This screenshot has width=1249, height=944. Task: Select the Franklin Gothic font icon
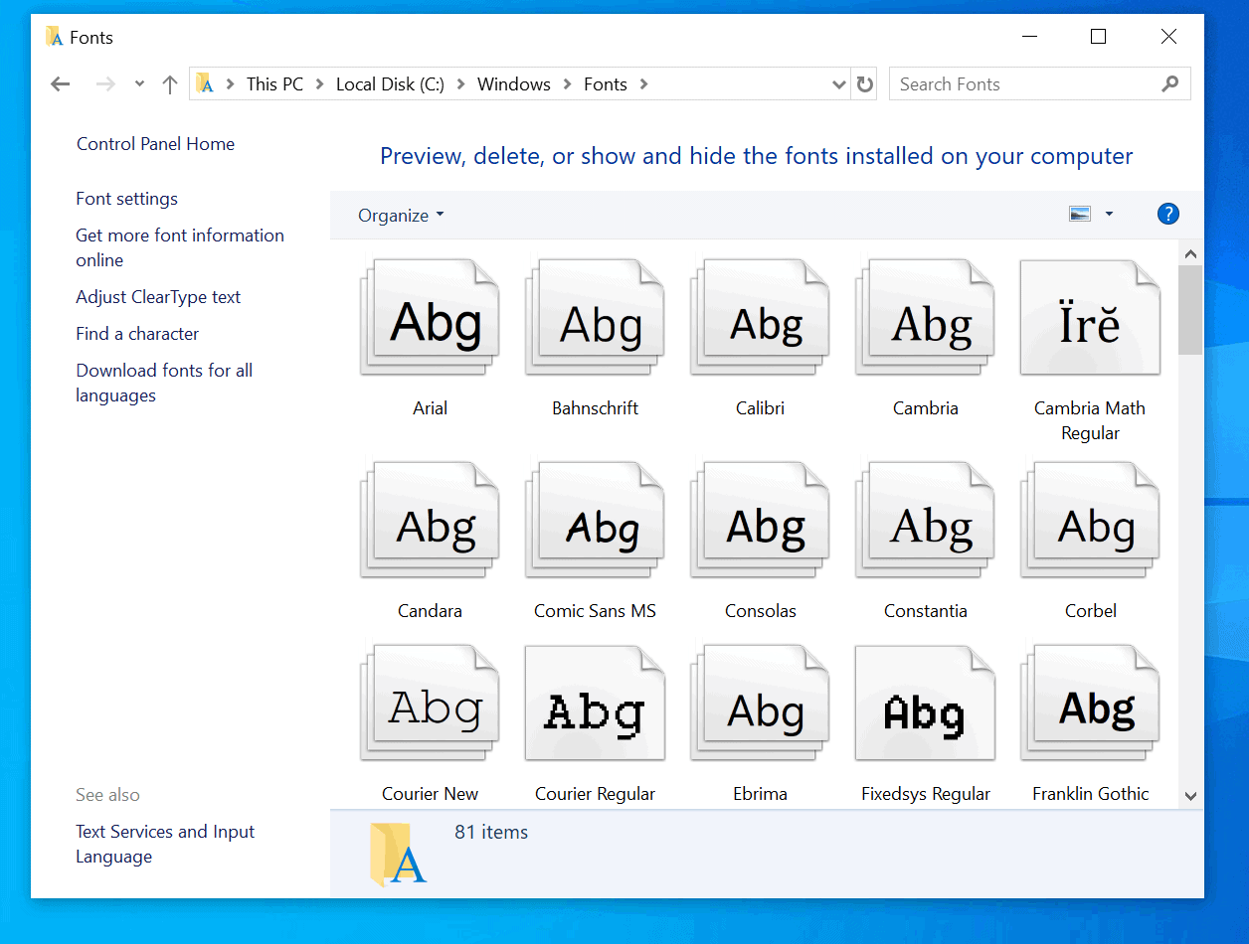tap(1090, 703)
